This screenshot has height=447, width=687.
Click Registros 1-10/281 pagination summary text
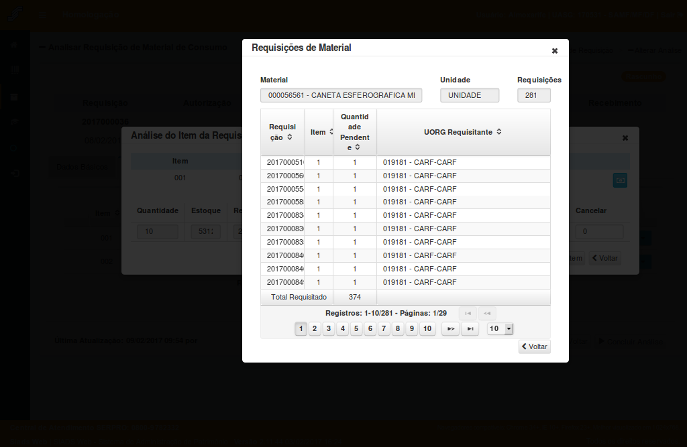[386, 314]
